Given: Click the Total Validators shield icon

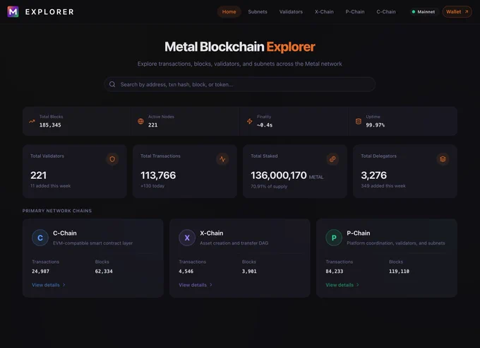Looking at the screenshot, I should point(112,159).
